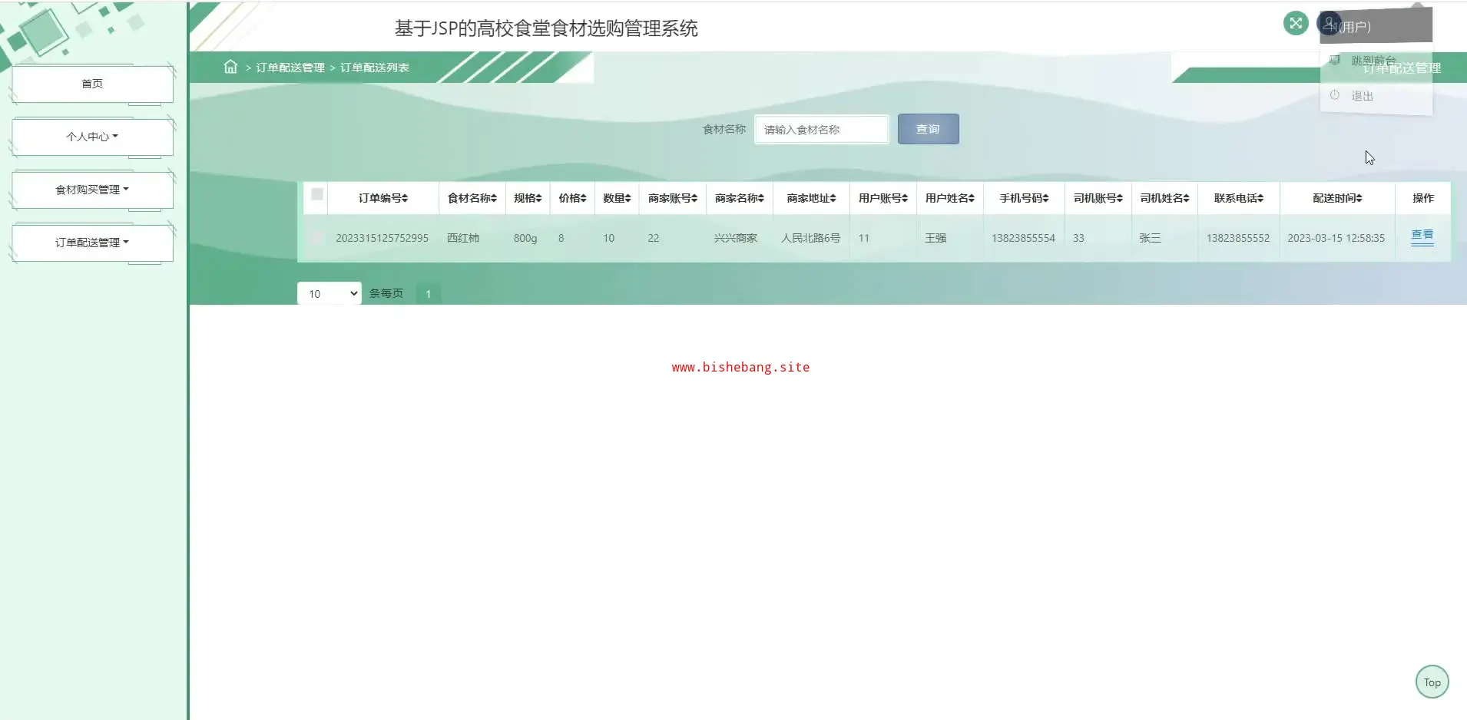Click phone number 13823855554
Screen dimensions: 1467x720
pos(1023,238)
